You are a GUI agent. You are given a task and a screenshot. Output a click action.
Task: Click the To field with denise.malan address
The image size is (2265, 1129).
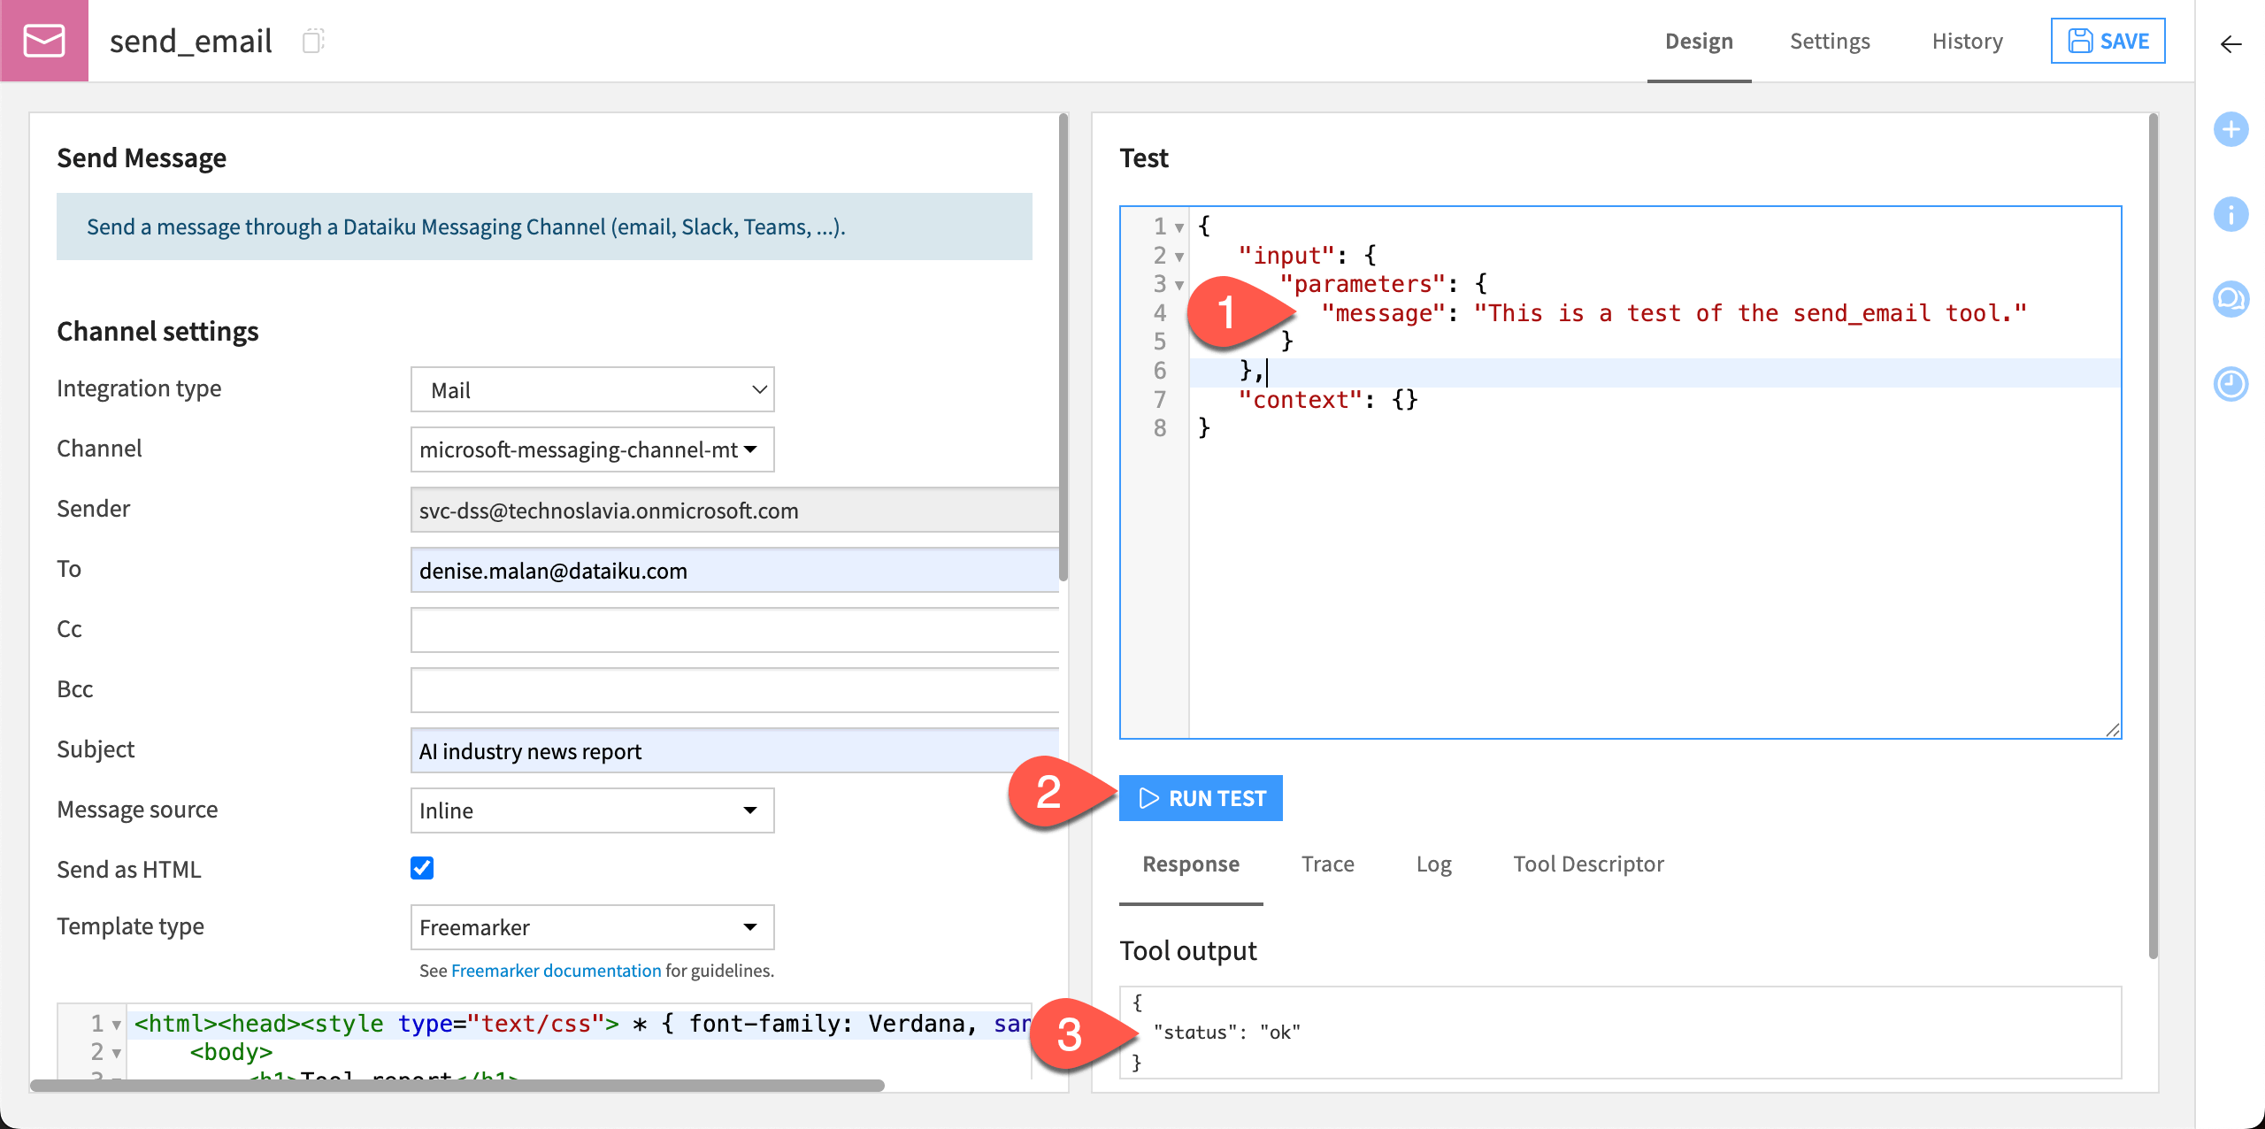pos(734,571)
